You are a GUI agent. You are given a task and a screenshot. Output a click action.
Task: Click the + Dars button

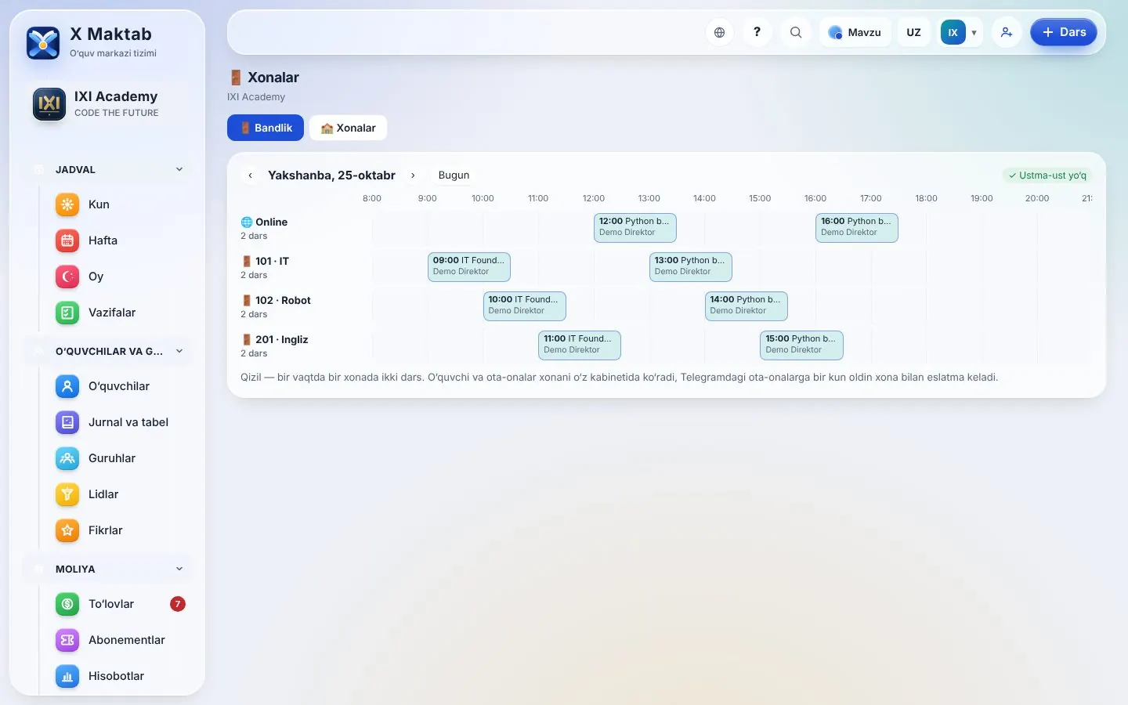click(x=1064, y=32)
